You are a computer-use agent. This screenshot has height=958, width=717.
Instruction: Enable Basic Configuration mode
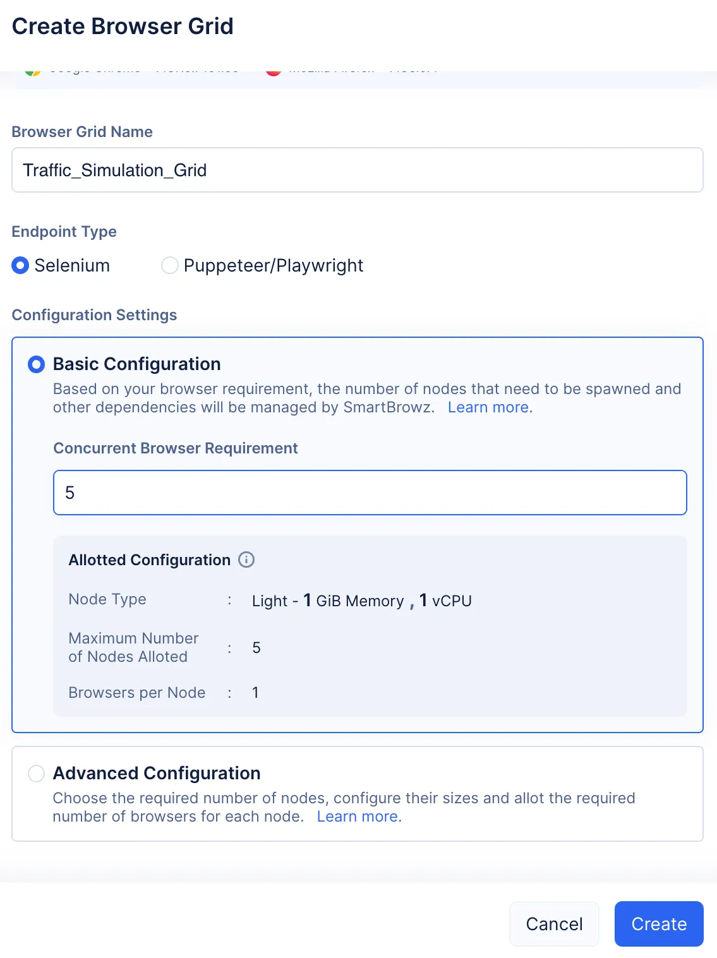coord(36,364)
